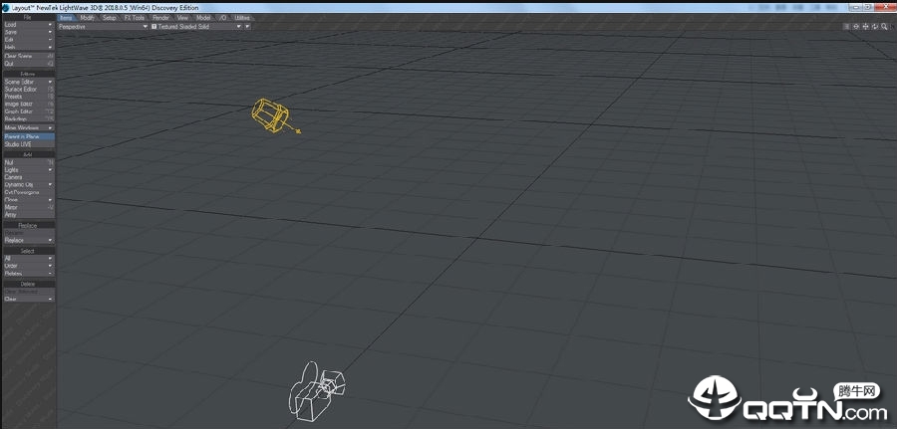Expand the Select All menu
The width and height of the screenshot is (897, 429).
click(x=29, y=258)
